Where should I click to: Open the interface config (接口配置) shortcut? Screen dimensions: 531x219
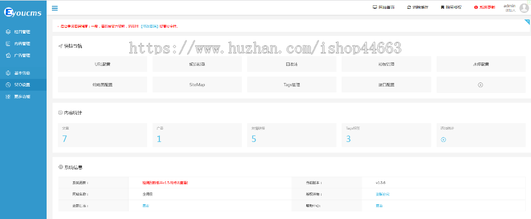point(386,85)
